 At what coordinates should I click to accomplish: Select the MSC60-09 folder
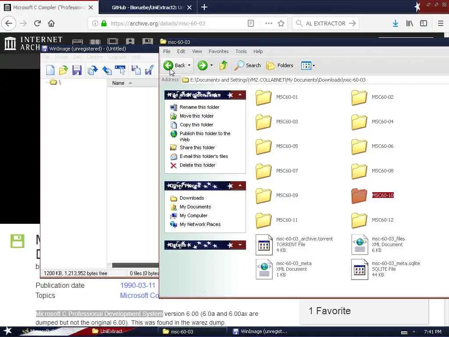pos(277,195)
